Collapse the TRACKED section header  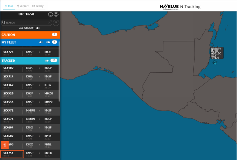(x=30, y=61)
